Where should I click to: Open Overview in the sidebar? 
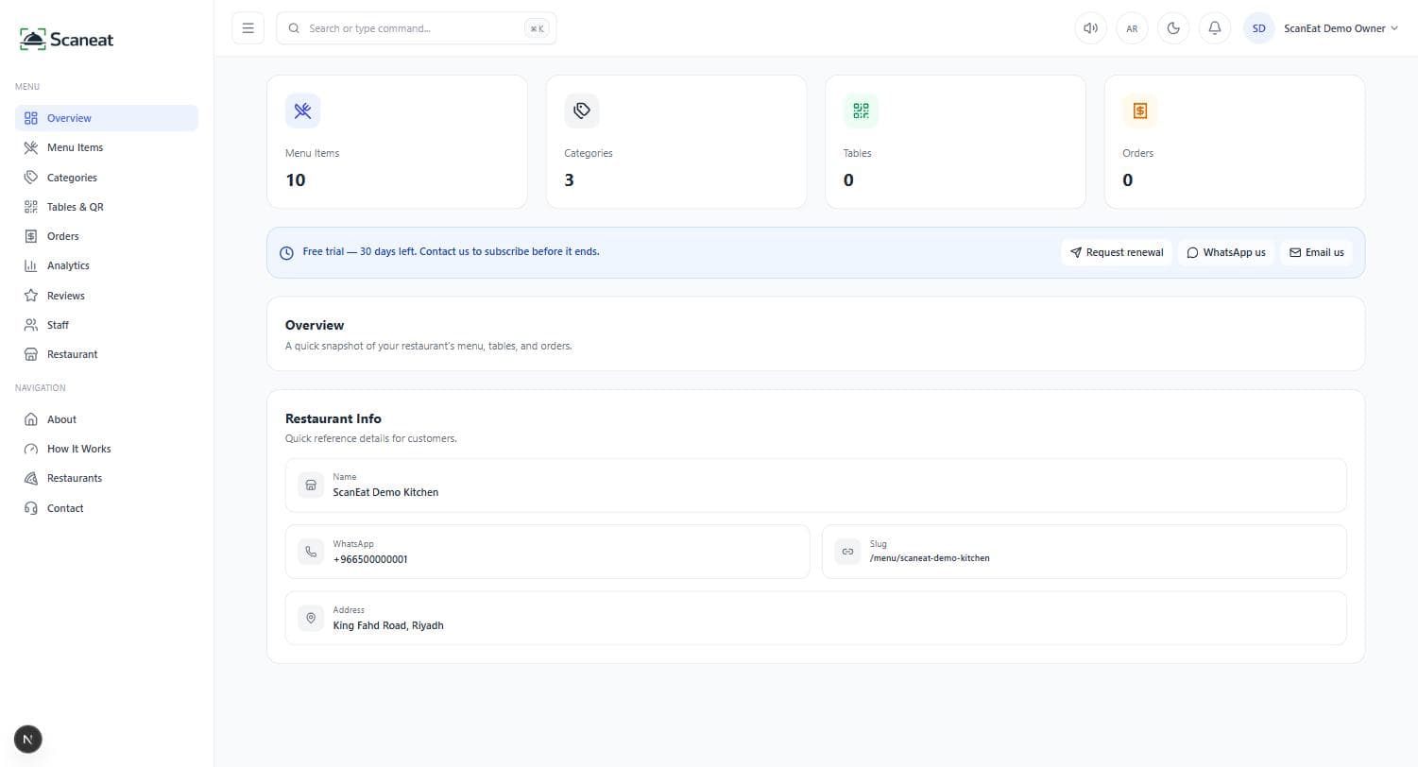coord(107,118)
